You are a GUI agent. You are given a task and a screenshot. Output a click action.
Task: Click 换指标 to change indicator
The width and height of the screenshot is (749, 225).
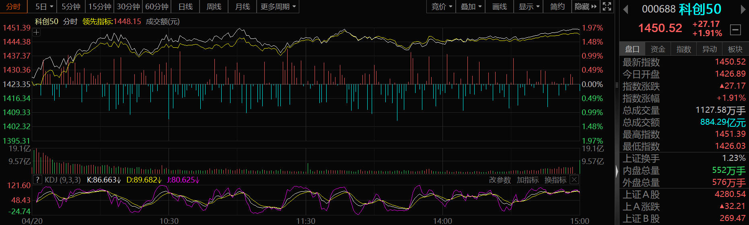[555, 180]
